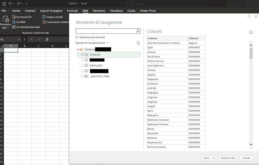Switch to Layout di pagina tab
Image resolution: width=259 pixels, height=165 pixels.
[51, 11]
